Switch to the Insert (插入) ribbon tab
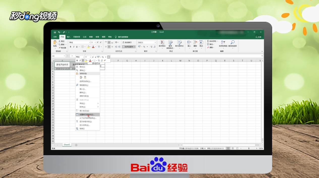319x178 pixels. pos(69,37)
